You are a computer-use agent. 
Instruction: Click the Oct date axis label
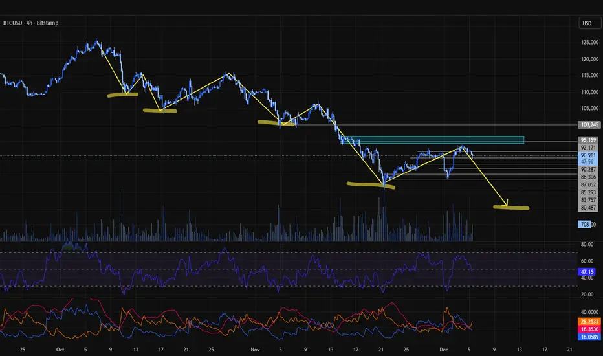(x=60, y=350)
